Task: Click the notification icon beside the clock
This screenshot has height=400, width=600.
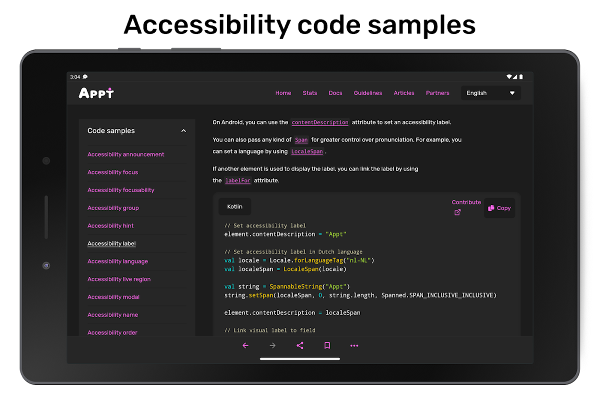Action: [x=85, y=77]
